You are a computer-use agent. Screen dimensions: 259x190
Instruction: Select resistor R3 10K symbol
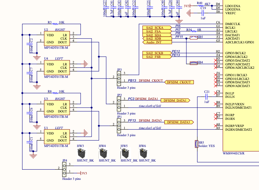55,24
